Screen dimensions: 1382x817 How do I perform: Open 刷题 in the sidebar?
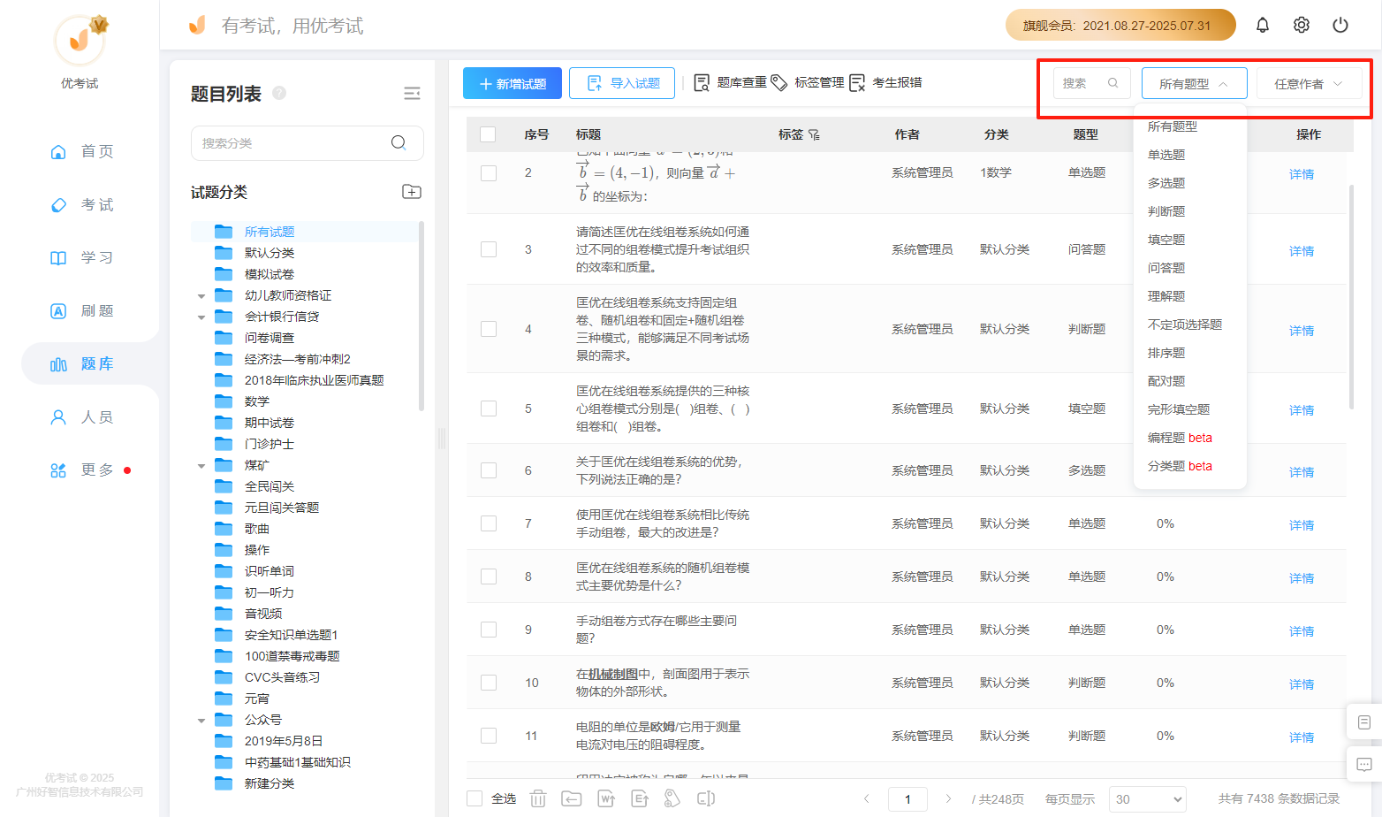pos(81,310)
